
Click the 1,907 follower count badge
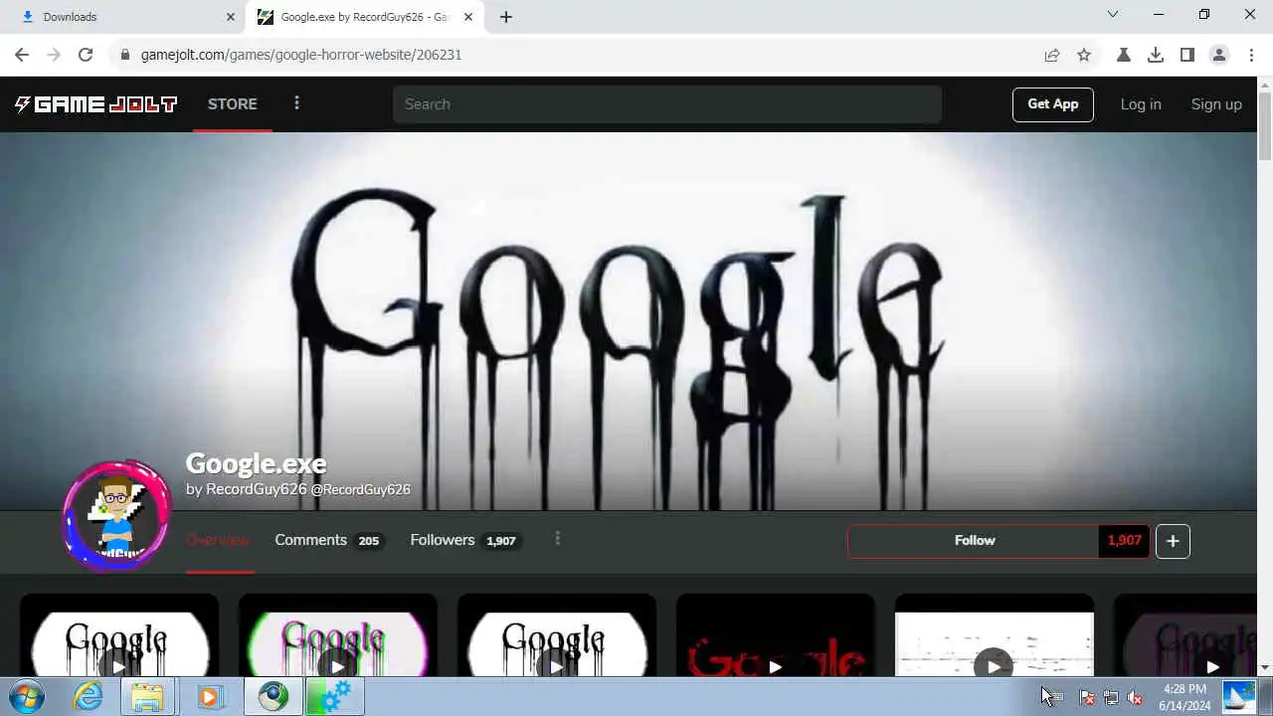[1124, 541]
